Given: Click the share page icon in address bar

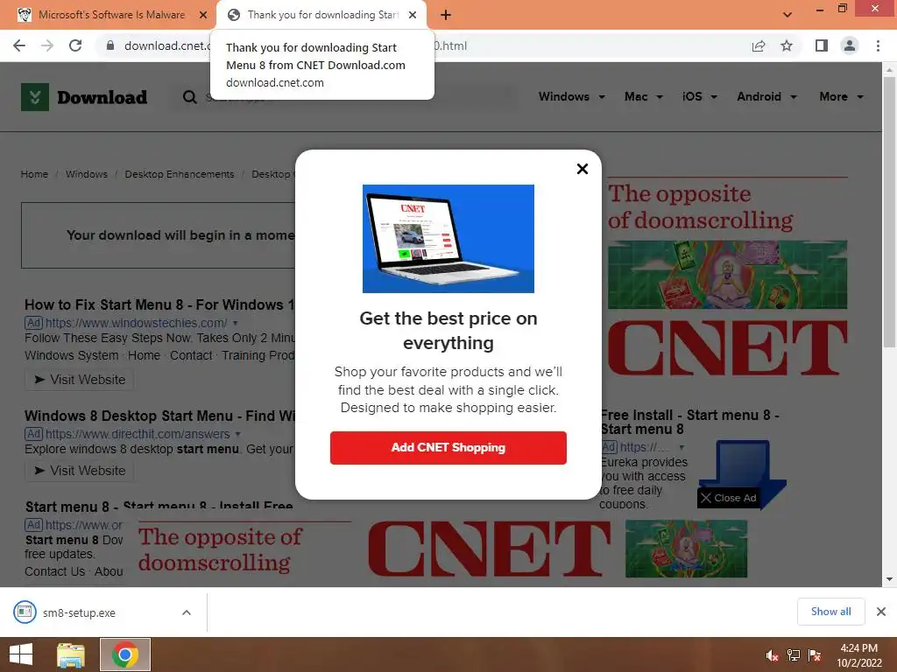Looking at the screenshot, I should coord(759,45).
